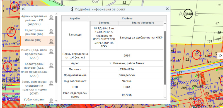Click pin icon next to Кадастрални листове
Viewport: 223px width, 108px height.
point(51,65)
